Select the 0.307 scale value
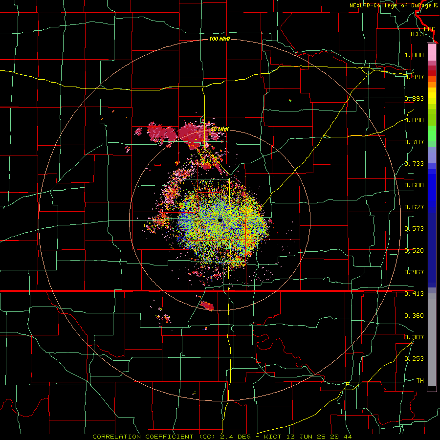Image resolution: width=440 pixels, height=440 pixels. (x=414, y=337)
